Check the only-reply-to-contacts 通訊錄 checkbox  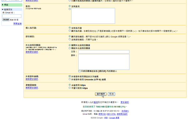[79, 71]
